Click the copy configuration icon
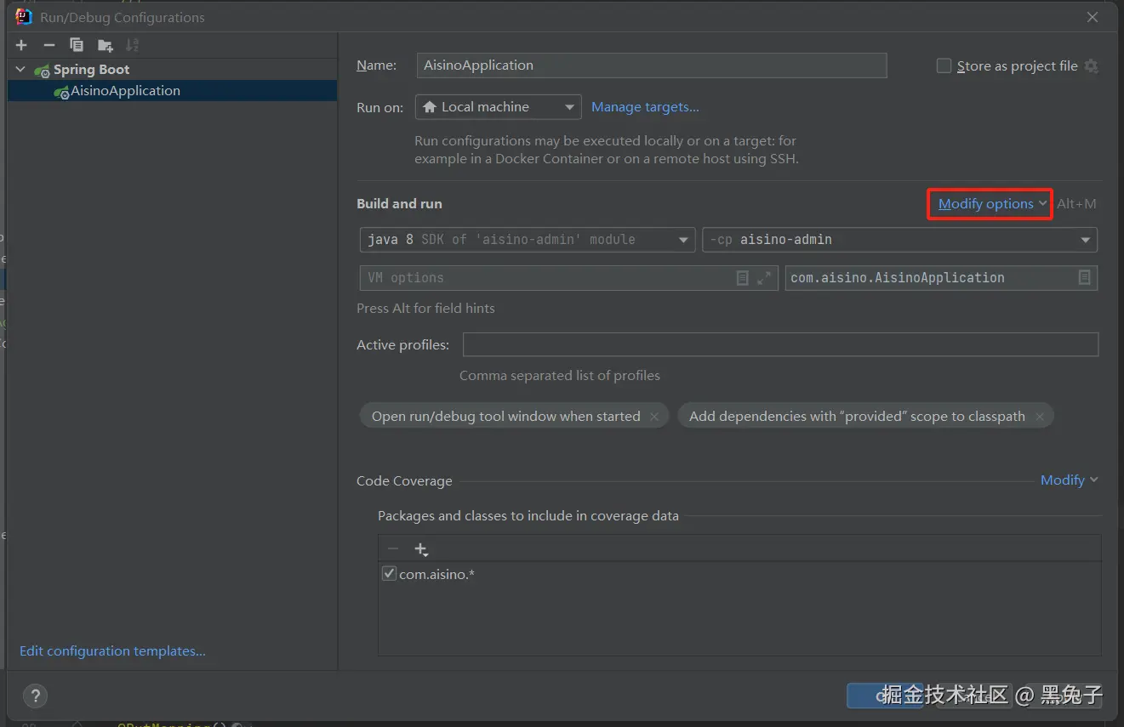This screenshot has width=1124, height=727. [77, 45]
